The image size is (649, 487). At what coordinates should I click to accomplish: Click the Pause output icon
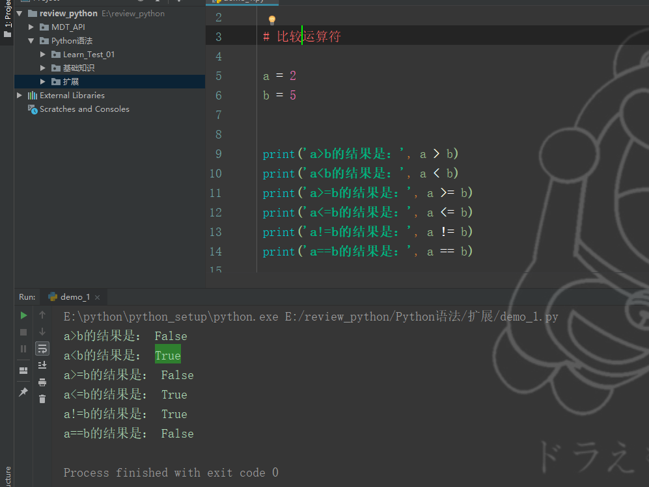pos(23,349)
